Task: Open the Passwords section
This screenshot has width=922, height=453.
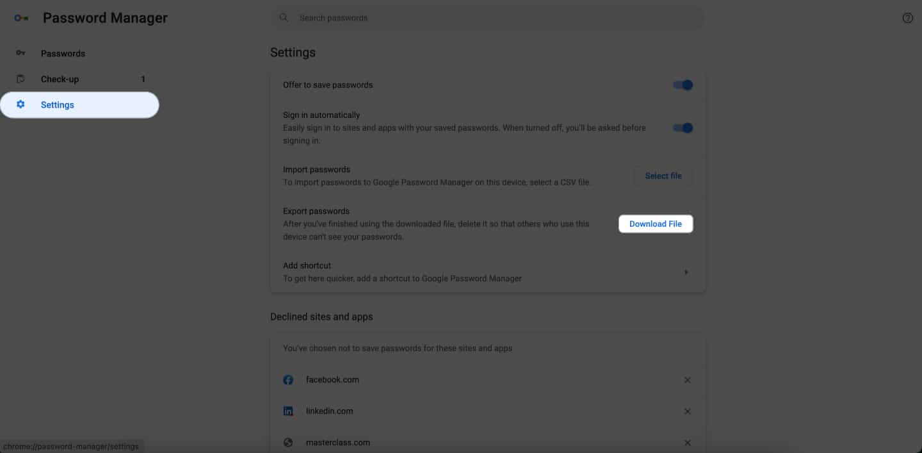Action: point(63,54)
